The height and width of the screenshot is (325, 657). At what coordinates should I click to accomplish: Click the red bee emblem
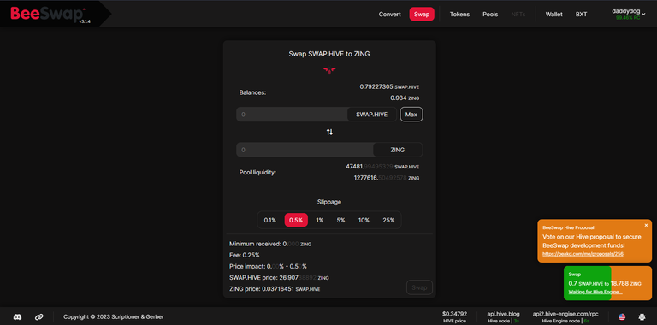[x=329, y=70]
